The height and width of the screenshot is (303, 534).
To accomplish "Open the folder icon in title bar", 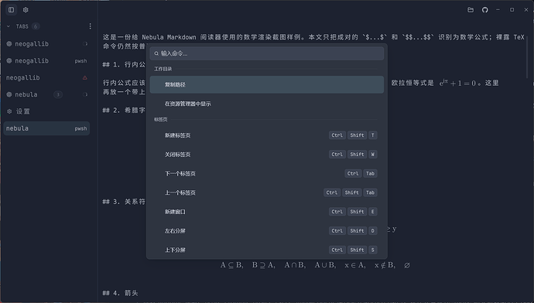I will (471, 10).
